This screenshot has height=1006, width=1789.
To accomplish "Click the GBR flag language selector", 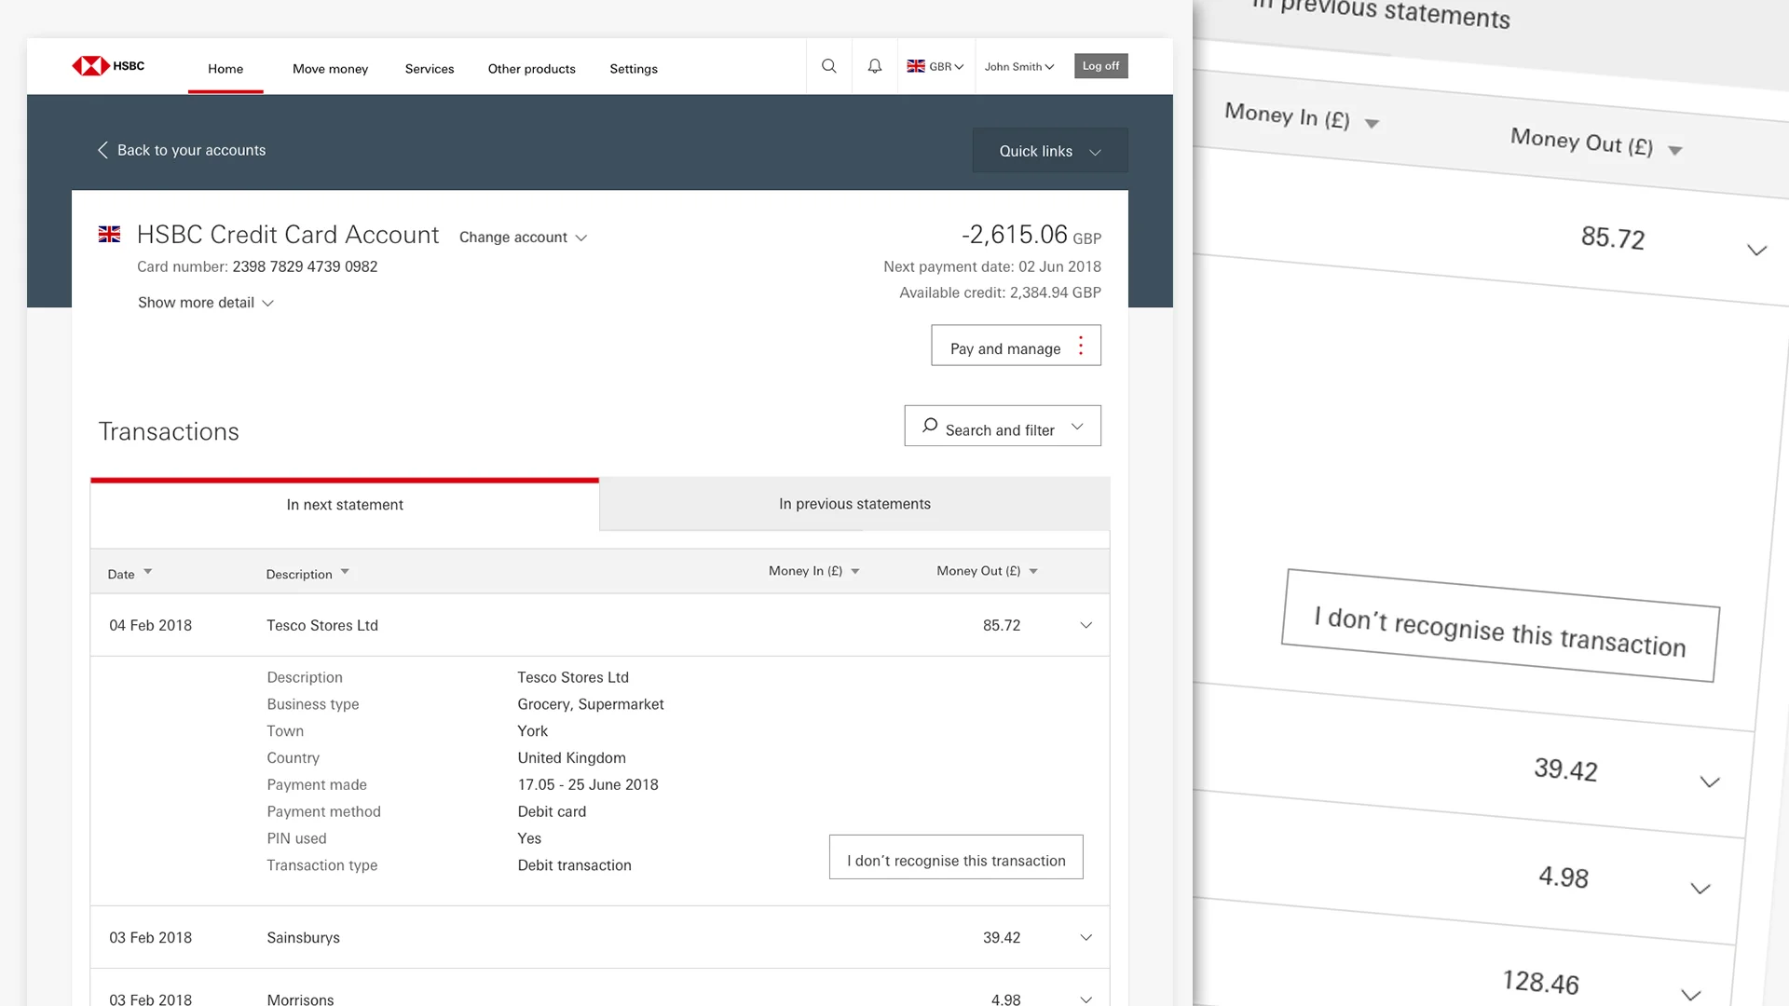I will 935,66.
